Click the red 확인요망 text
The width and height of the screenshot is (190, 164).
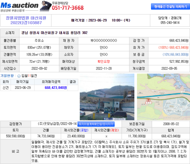[104, 61]
